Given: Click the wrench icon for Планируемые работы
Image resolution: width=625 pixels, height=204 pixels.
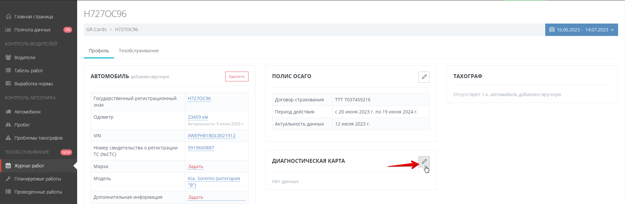Looking at the screenshot, I should click(x=9, y=179).
